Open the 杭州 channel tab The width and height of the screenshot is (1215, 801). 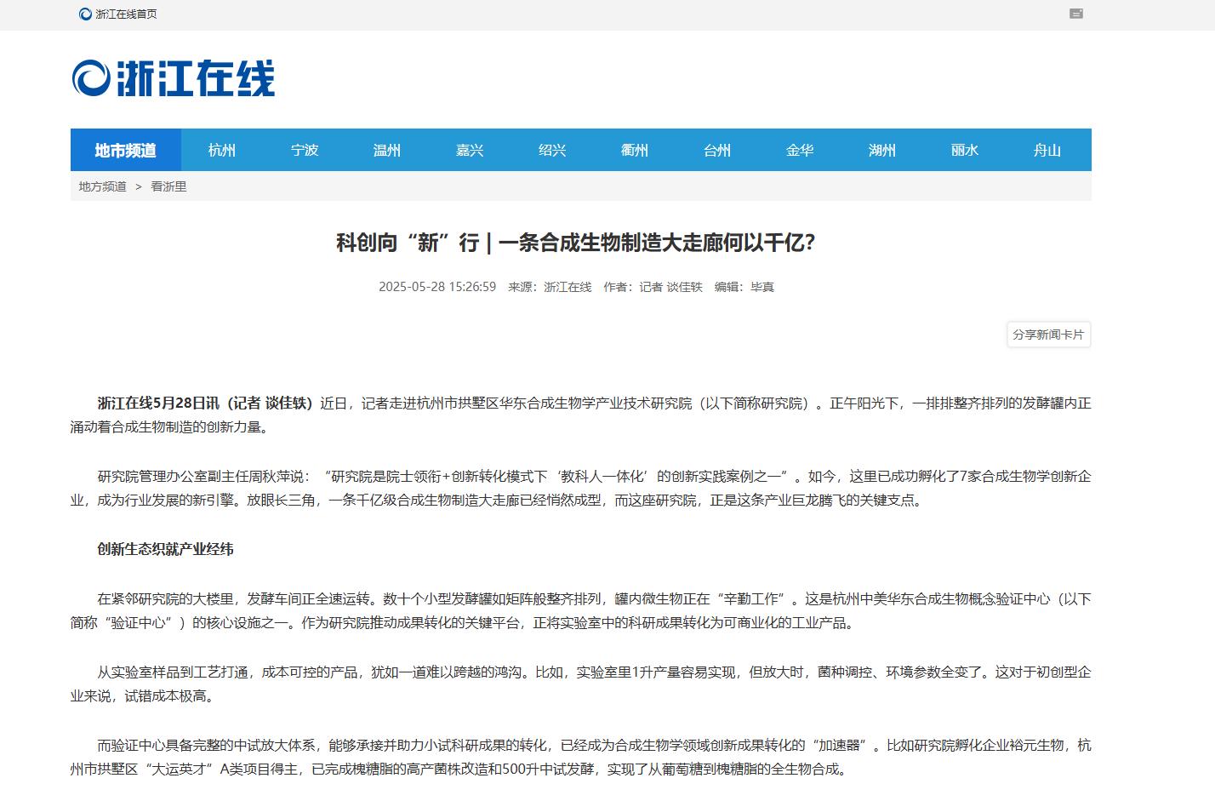point(221,150)
